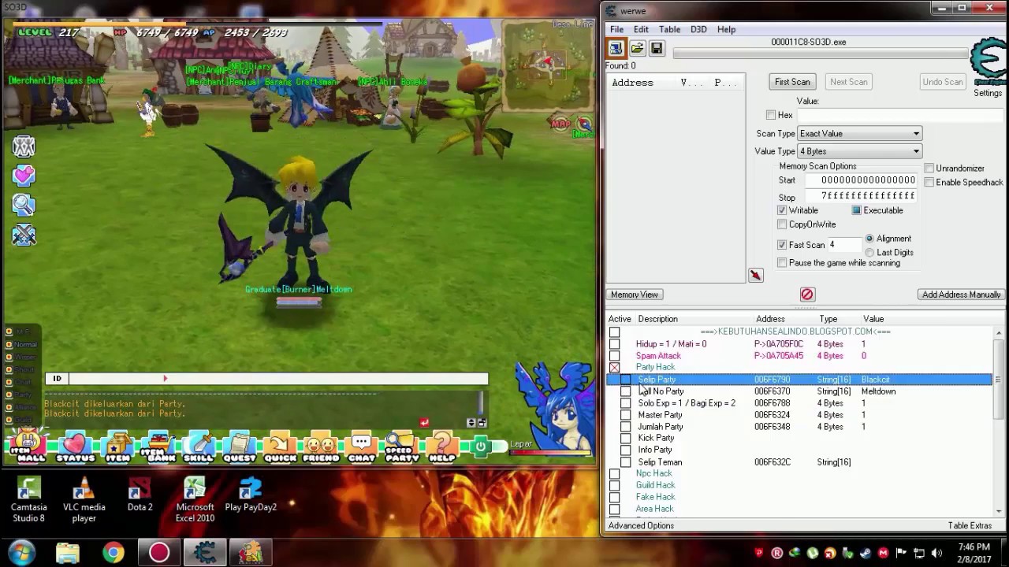Viewport: 1009px width, 567px height.
Task: Open the game Help question mark icon
Action: pyautogui.click(x=442, y=446)
